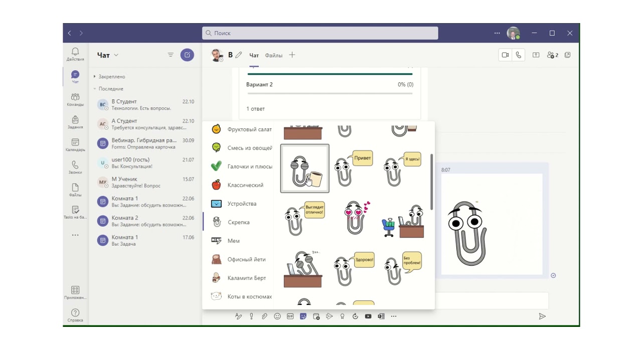
Task: Toggle the sticker picker button
Action: [x=303, y=316]
